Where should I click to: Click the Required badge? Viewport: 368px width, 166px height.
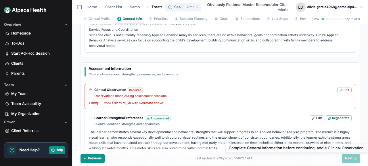click(135, 90)
